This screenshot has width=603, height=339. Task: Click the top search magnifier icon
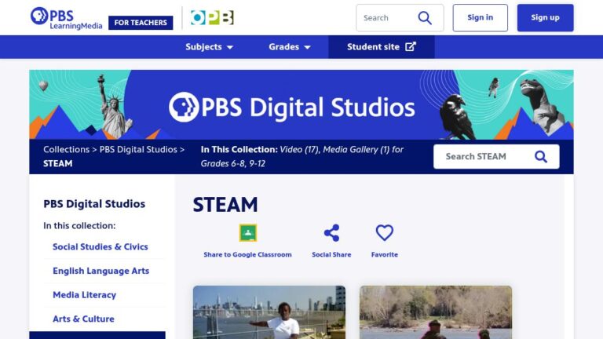pos(425,18)
